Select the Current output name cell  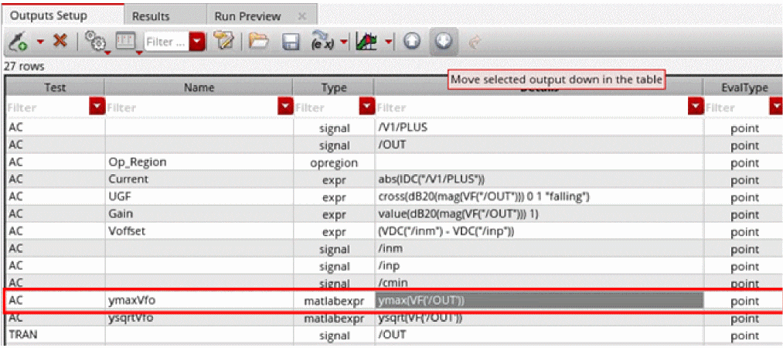(x=199, y=179)
